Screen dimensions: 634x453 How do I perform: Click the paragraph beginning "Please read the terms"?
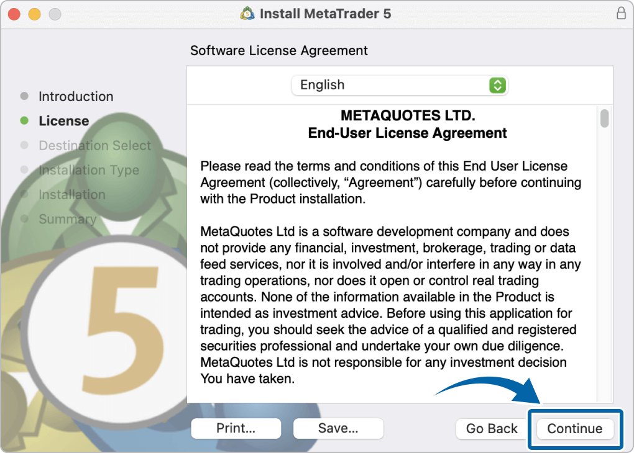click(x=391, y=182)
